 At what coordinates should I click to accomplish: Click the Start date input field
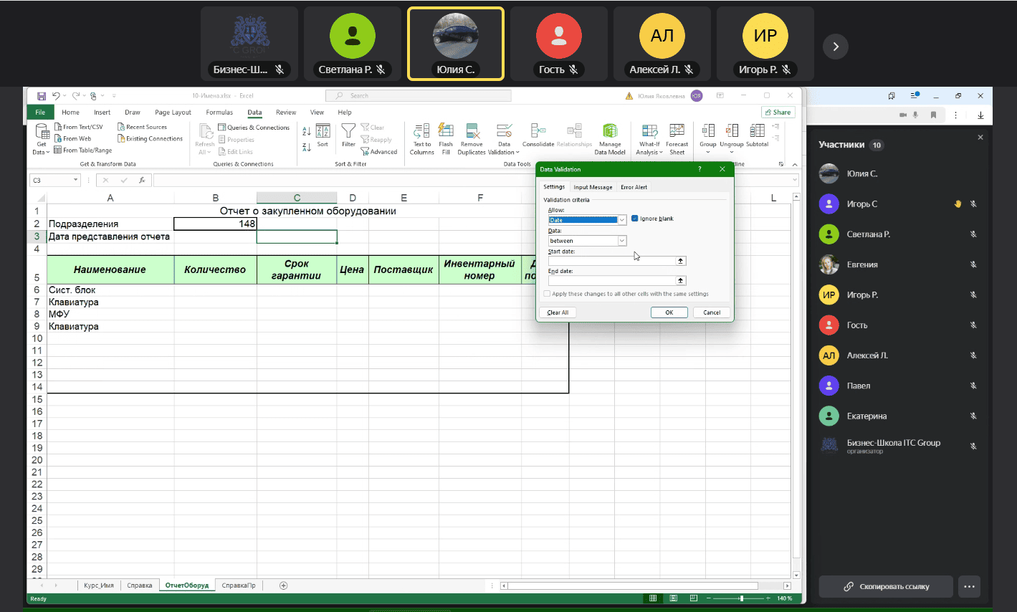click(611, 261)
